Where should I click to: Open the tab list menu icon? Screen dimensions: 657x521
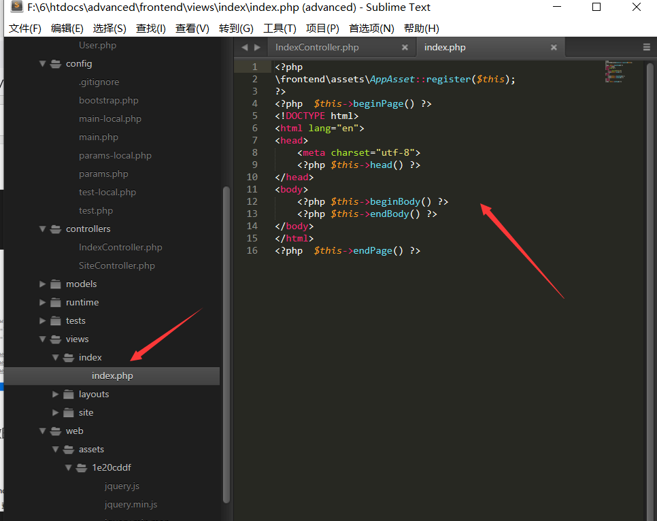point(647,48)
